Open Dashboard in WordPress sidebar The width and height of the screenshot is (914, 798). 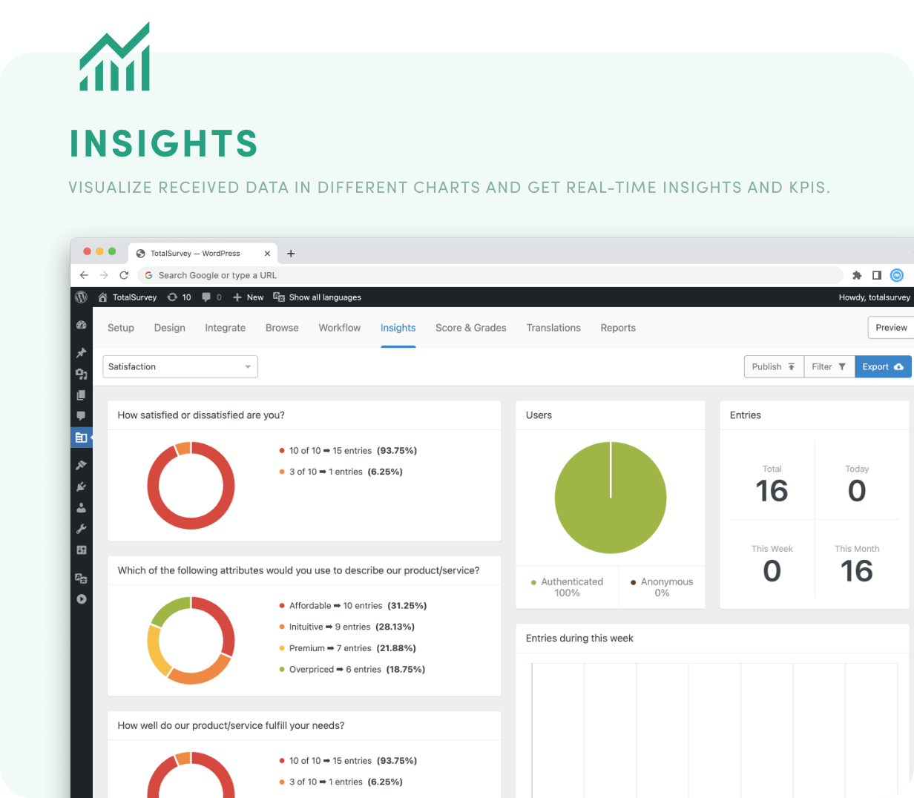pos(82,325)
